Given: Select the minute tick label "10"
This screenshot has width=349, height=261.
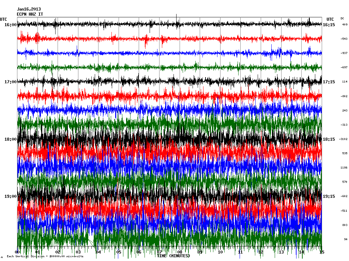Looking at the screenshot, I should pyautogui.click(x=220, y=252).
